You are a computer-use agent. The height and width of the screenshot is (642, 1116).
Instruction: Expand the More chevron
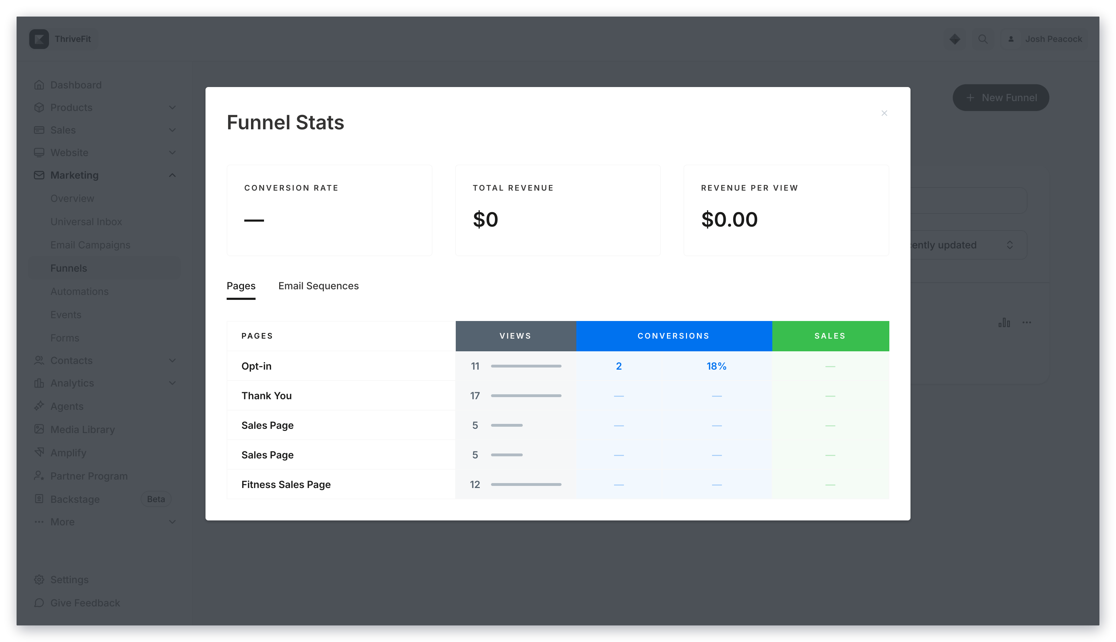click(x=172, y=521)
